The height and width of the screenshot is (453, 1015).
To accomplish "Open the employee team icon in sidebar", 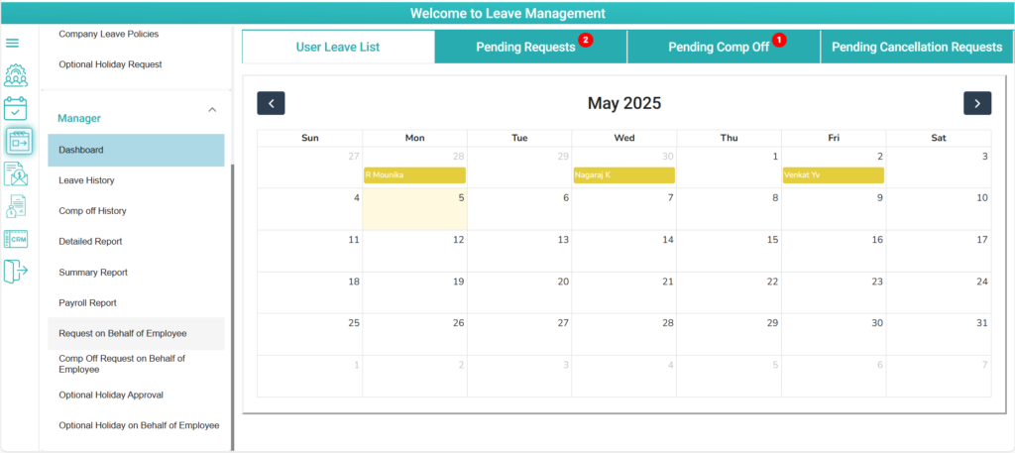I will pos(16,75).
